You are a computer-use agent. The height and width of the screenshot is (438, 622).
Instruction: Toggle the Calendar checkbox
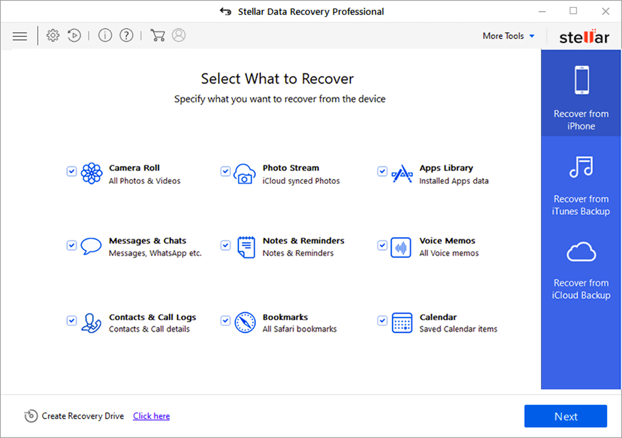tap(382, 321)
